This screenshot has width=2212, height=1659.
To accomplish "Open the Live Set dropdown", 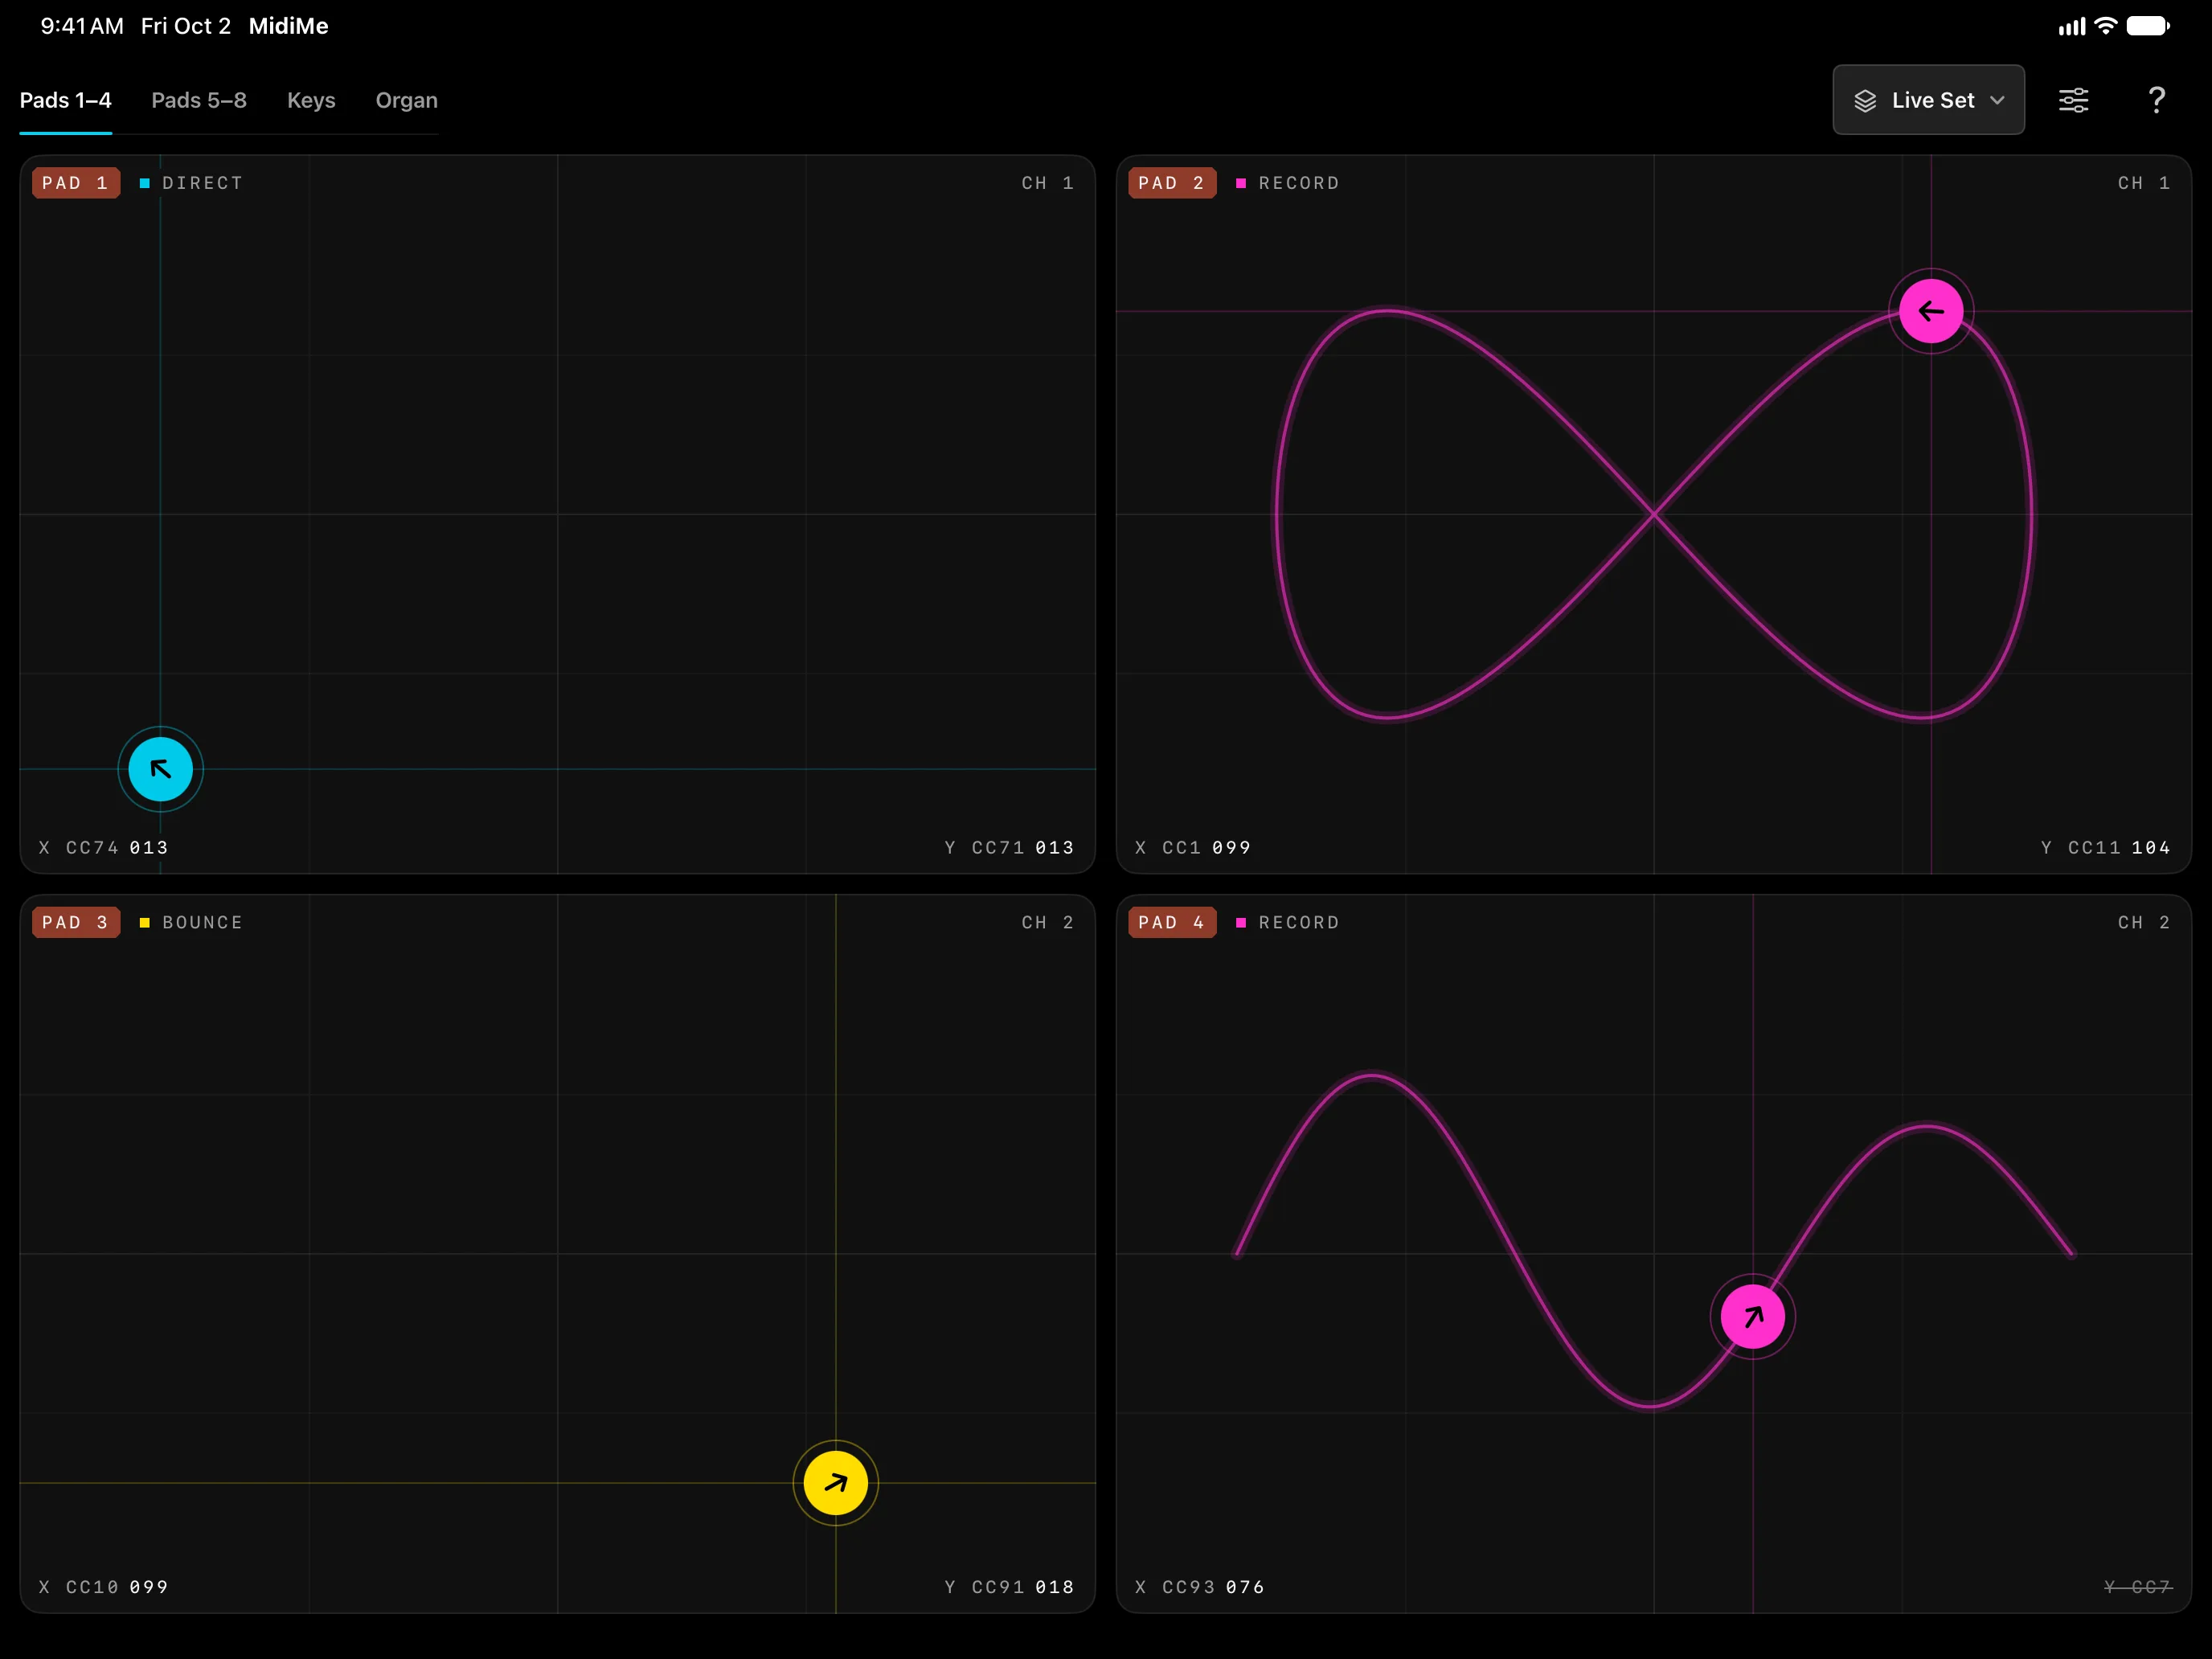I will [x=1928, y=100].
